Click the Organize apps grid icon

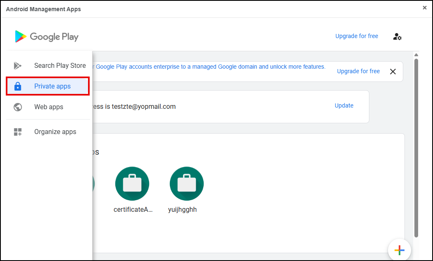tap(18, 132)
